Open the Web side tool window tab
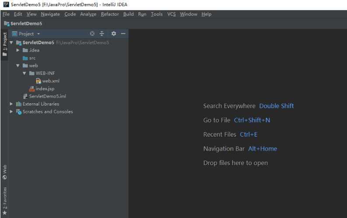347x218 pixels. coord(5,172)
